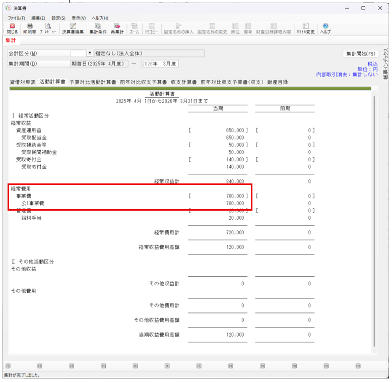Click the 閉じる (Close) toolbar icon
The image size is (392, 382).
12,28
